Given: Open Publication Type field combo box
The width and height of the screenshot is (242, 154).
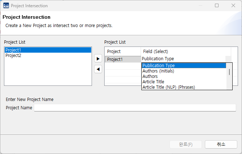Looking at the screenshot, I should (184, 59).
